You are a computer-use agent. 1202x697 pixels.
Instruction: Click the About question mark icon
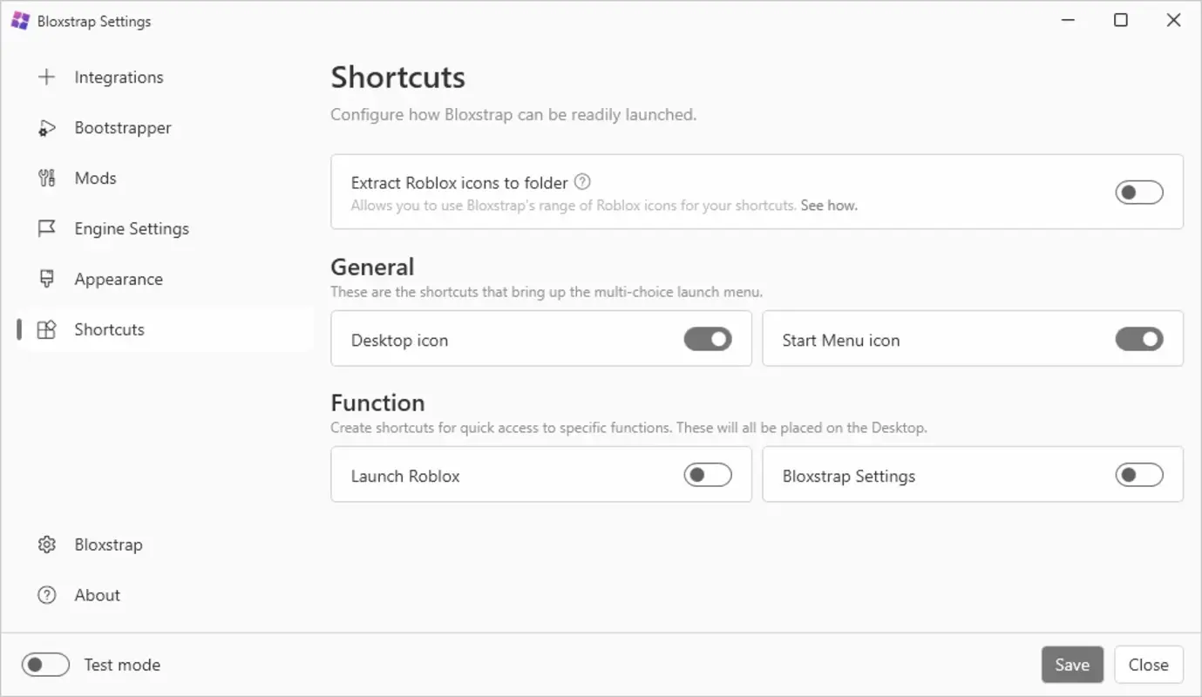click(x=47, y=594)
